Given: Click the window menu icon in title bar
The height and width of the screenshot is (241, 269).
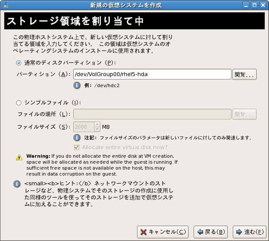Looking at the screenshot, I should (5, 6).
